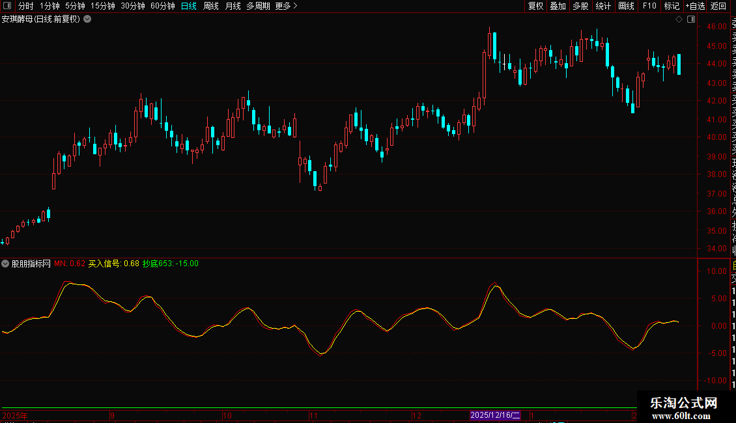
Task: Expand the 更多 periods menu
Action: (286, 7)
